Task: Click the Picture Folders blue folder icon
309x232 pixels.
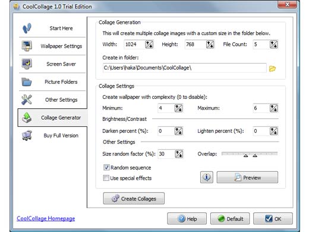Action: (x=27, y=81)
